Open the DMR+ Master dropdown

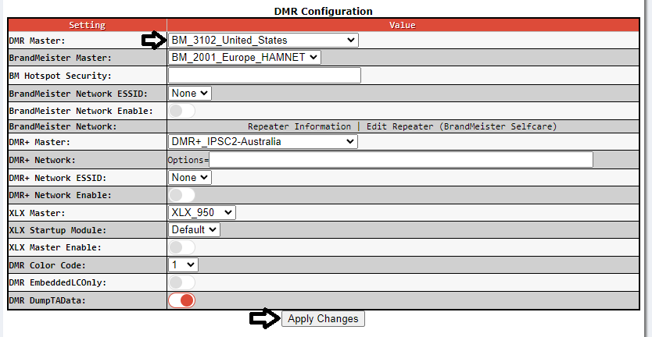coord(263,142)
